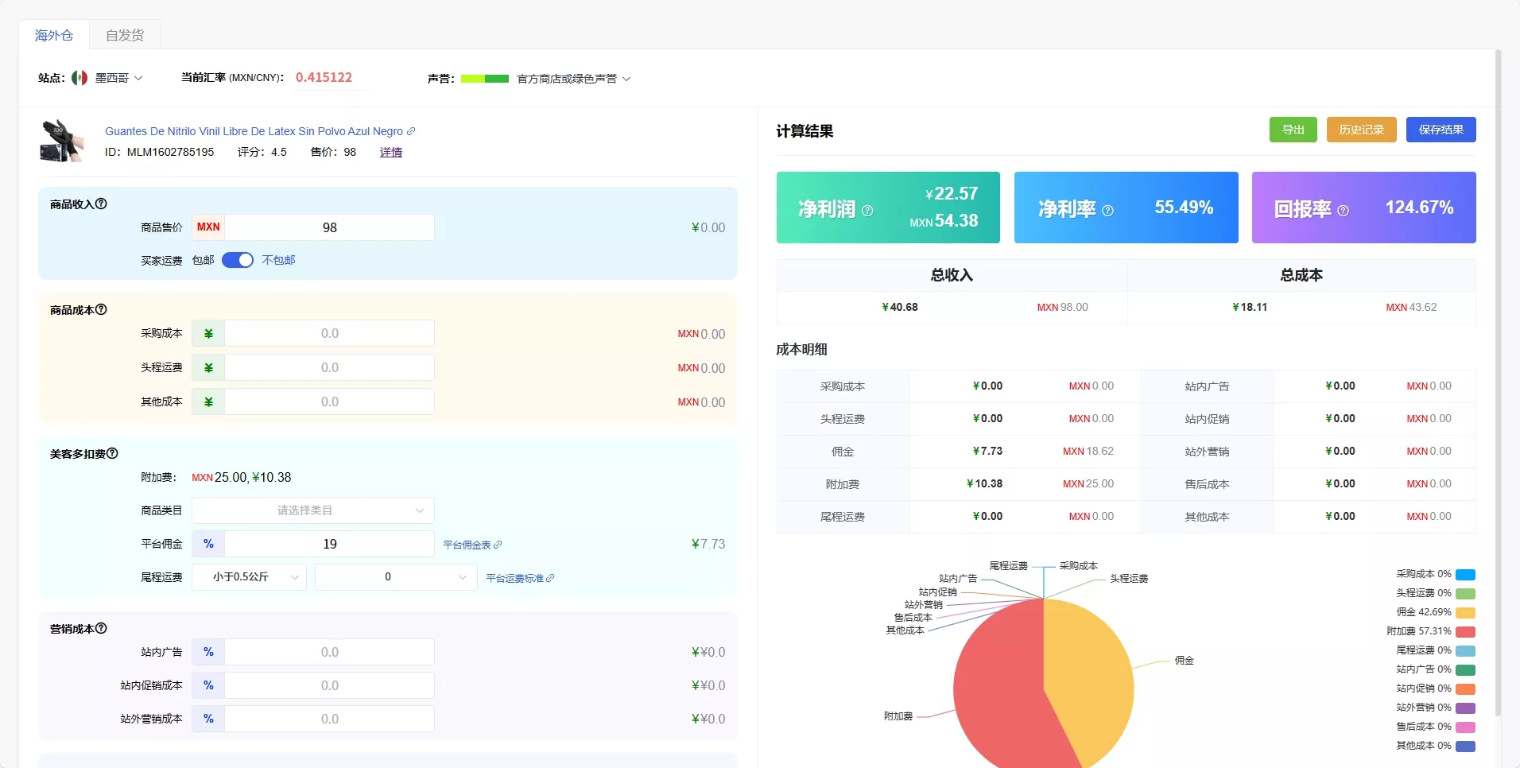Click info icon on 净利润 card
This screenshot has height=768, width=1520.
(x=867, y=211)
